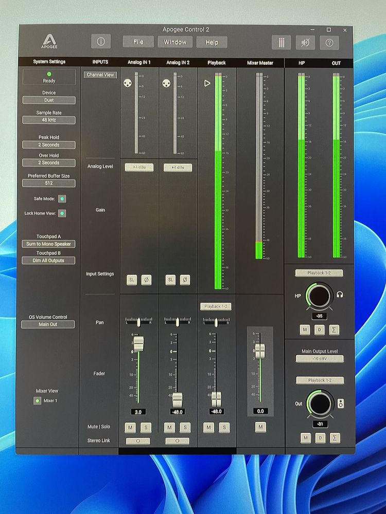Click the Analog IN 1 pan slider
The width and height of the screenshot is (386, 514).
click(138, 322)
